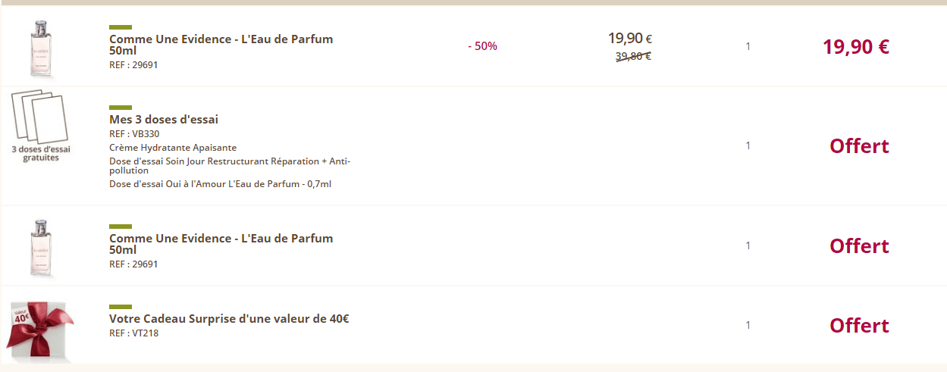Click the - 50% discount label

pyautogui.click(x=483, y=46)
